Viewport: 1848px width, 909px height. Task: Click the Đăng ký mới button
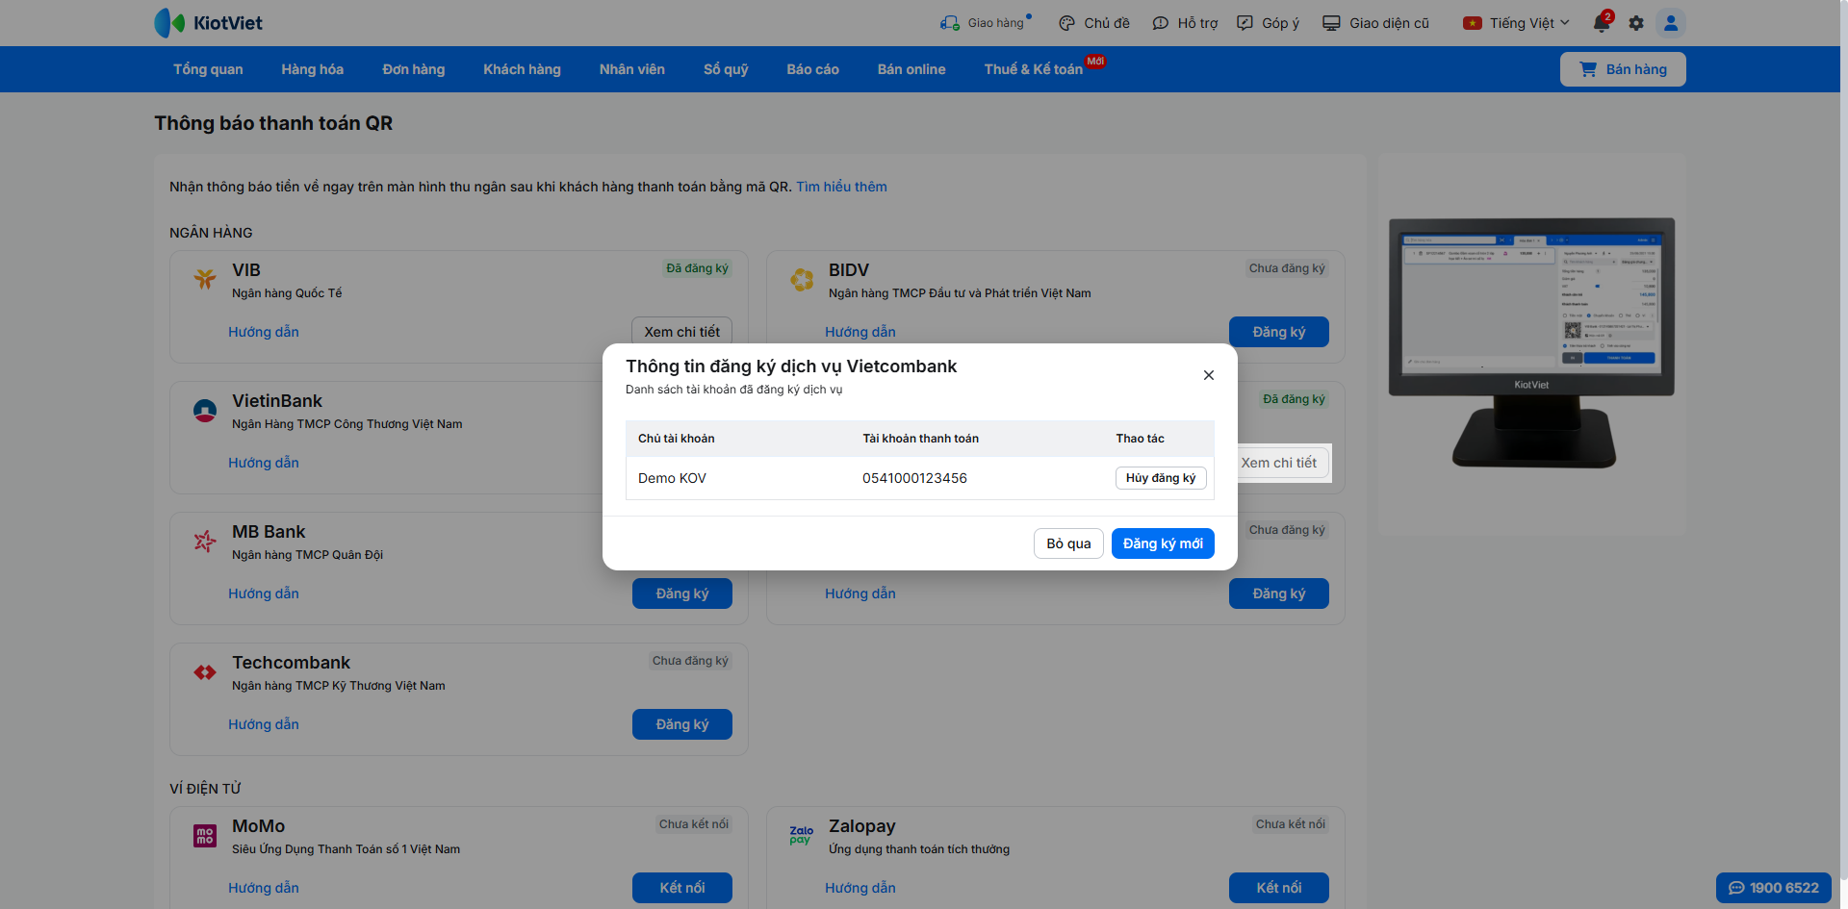click(x=1163, y=543)
